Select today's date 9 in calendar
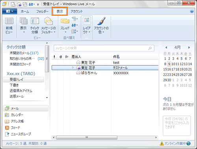 (169, 64)
